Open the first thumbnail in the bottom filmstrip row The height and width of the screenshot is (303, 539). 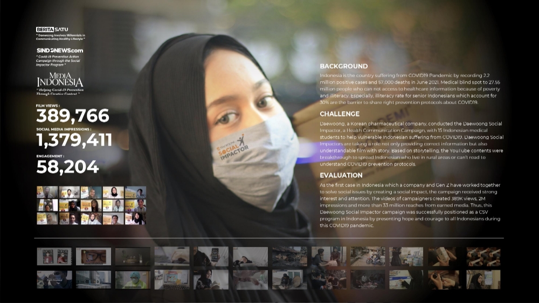coord(54,279)
